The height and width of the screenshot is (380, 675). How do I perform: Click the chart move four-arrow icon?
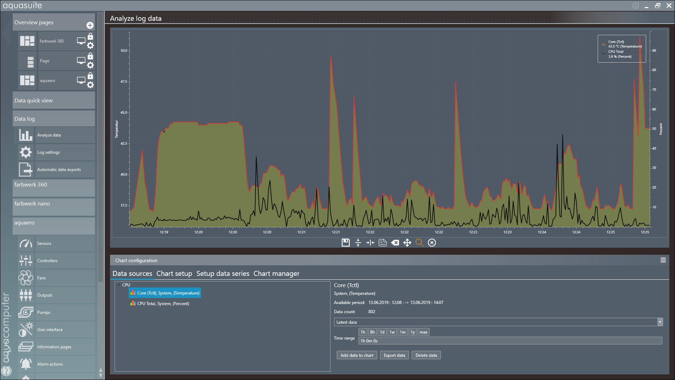click(x=407, y=243)
